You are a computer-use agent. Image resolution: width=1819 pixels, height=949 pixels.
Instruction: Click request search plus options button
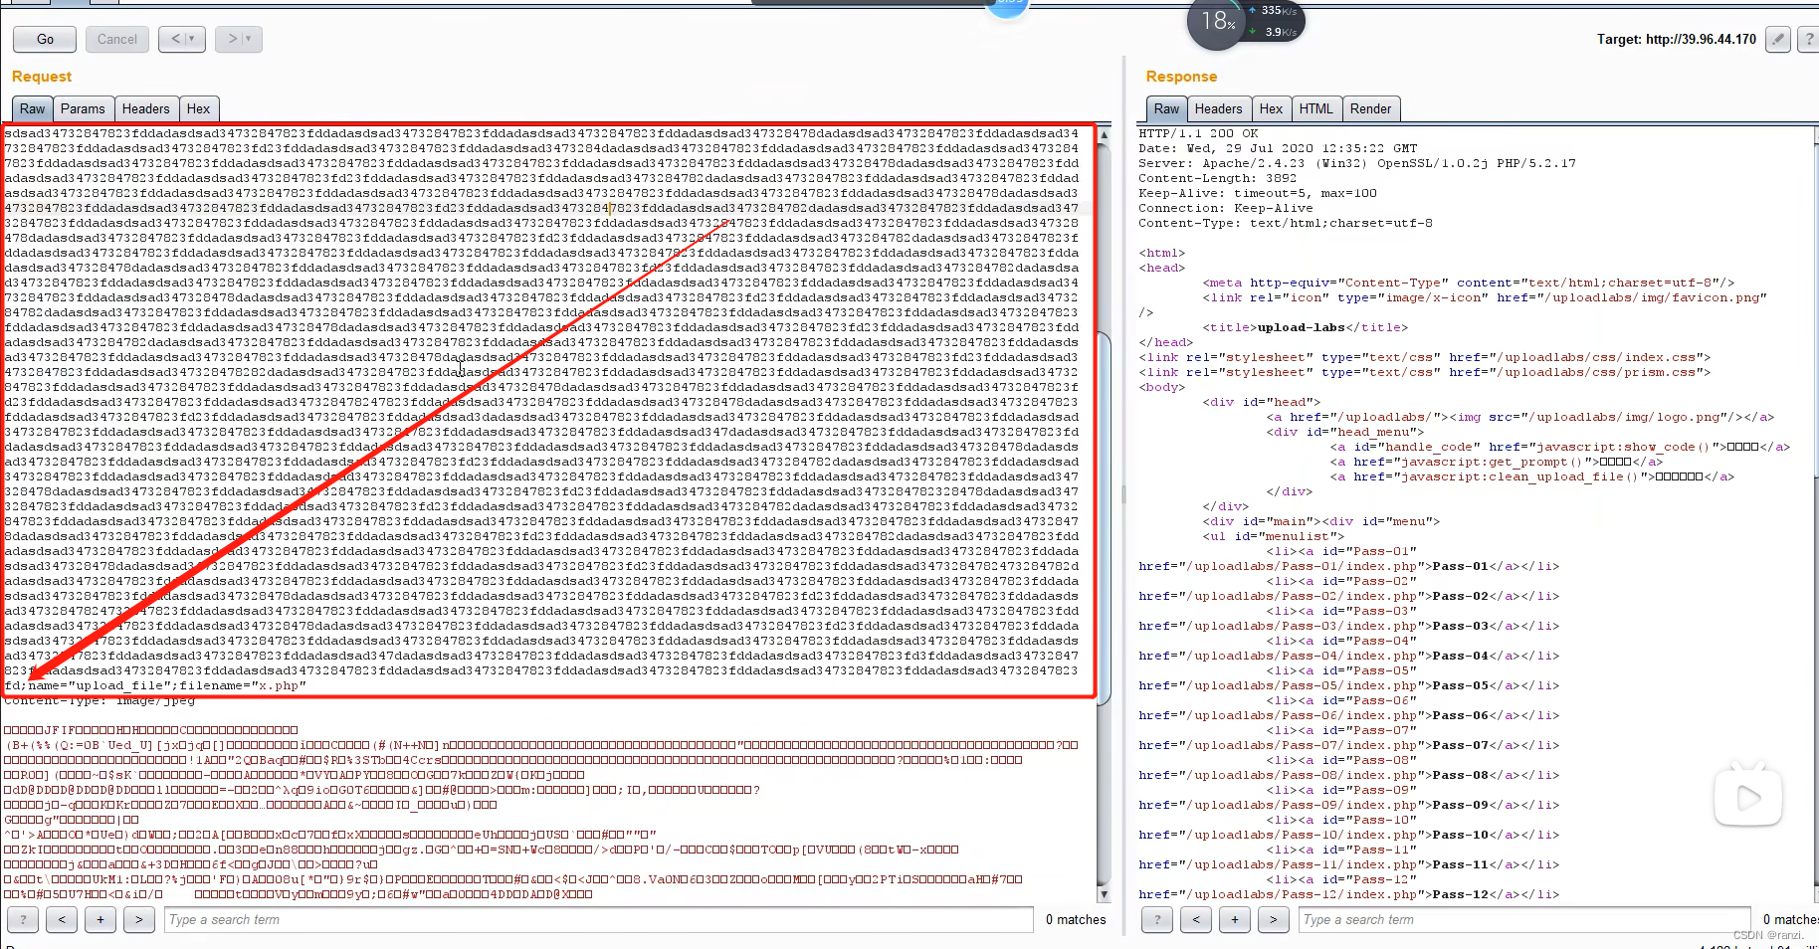(x=101, y=919)
